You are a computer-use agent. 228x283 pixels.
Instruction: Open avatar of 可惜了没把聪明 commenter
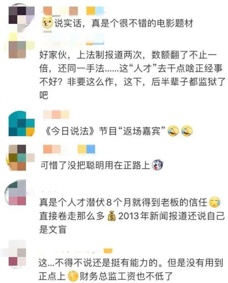click(20, 158)
